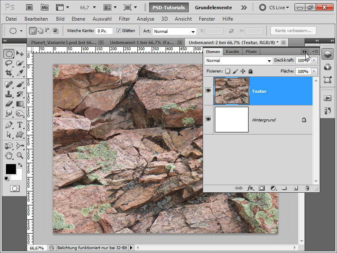Open the Filter menu
The height and width of the screenshot is (253, 337).
coord(124,19)
